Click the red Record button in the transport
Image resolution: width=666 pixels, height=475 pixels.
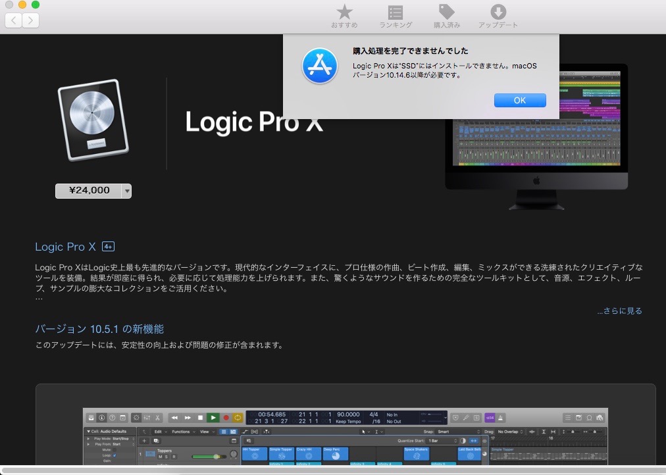[x=226, y=416]
